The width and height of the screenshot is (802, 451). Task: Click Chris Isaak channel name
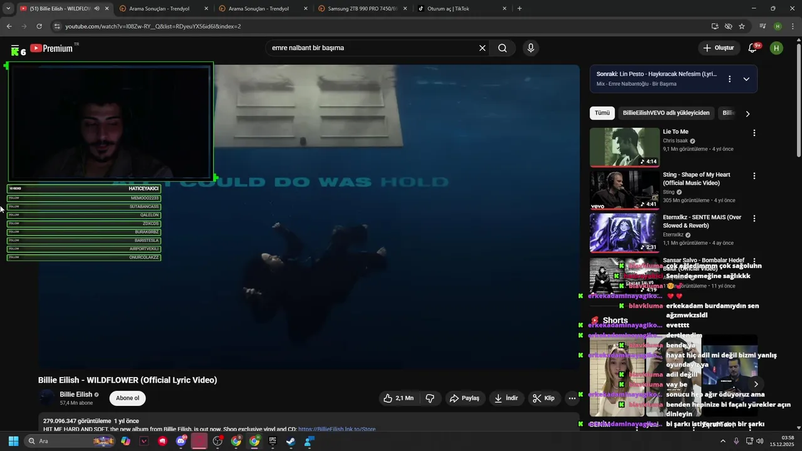tap(675, 141)
